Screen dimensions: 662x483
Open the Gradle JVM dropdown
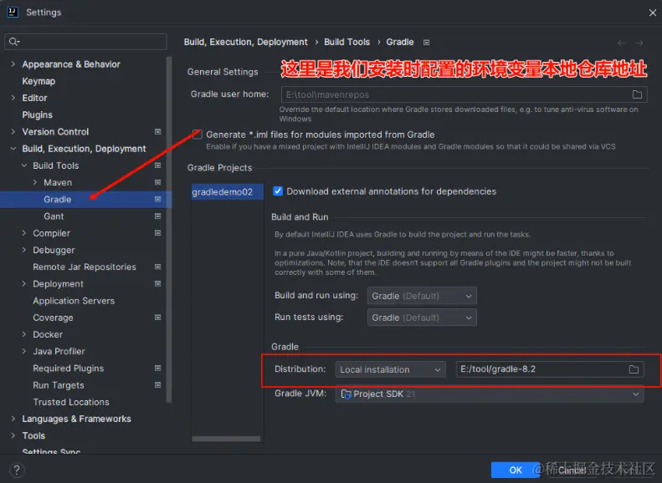click(x=490, y=394)
